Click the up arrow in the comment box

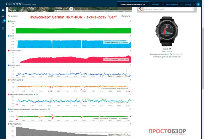click(x=193, y=8)
